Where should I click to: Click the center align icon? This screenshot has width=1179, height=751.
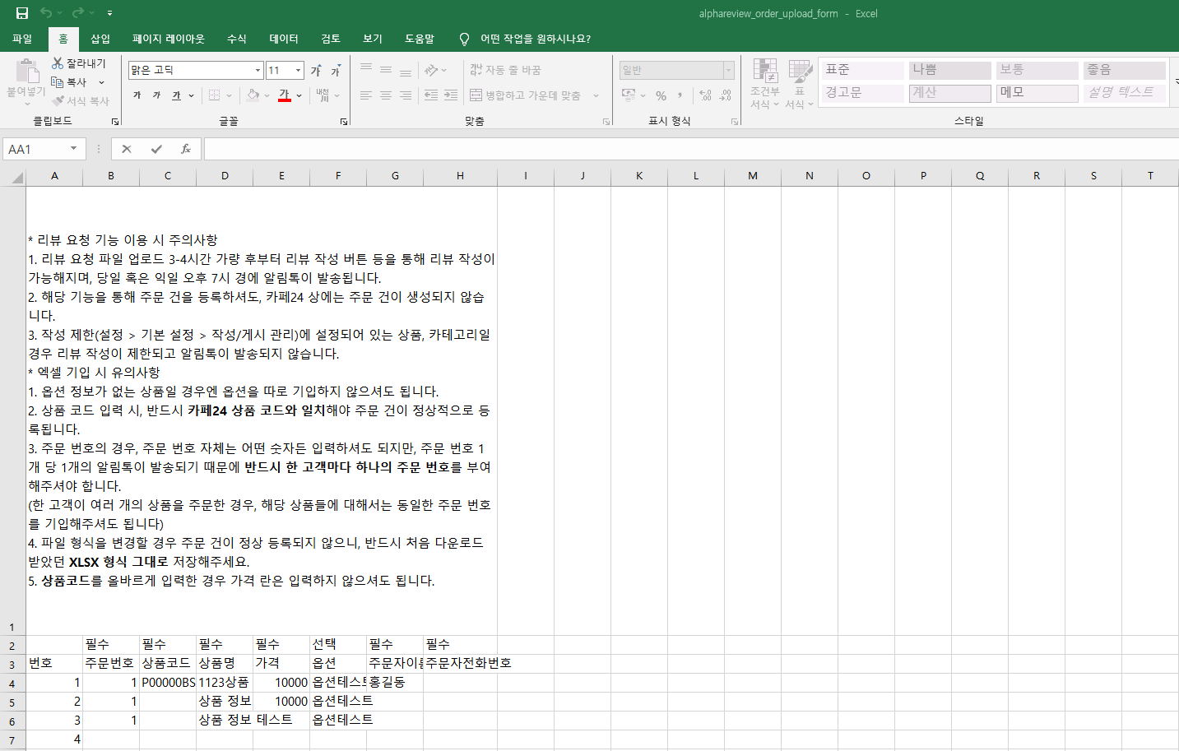coord(386,95)
